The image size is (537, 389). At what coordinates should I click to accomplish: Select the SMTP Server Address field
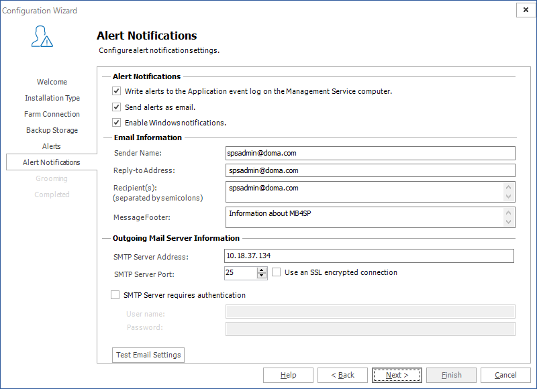coord(369,256)
